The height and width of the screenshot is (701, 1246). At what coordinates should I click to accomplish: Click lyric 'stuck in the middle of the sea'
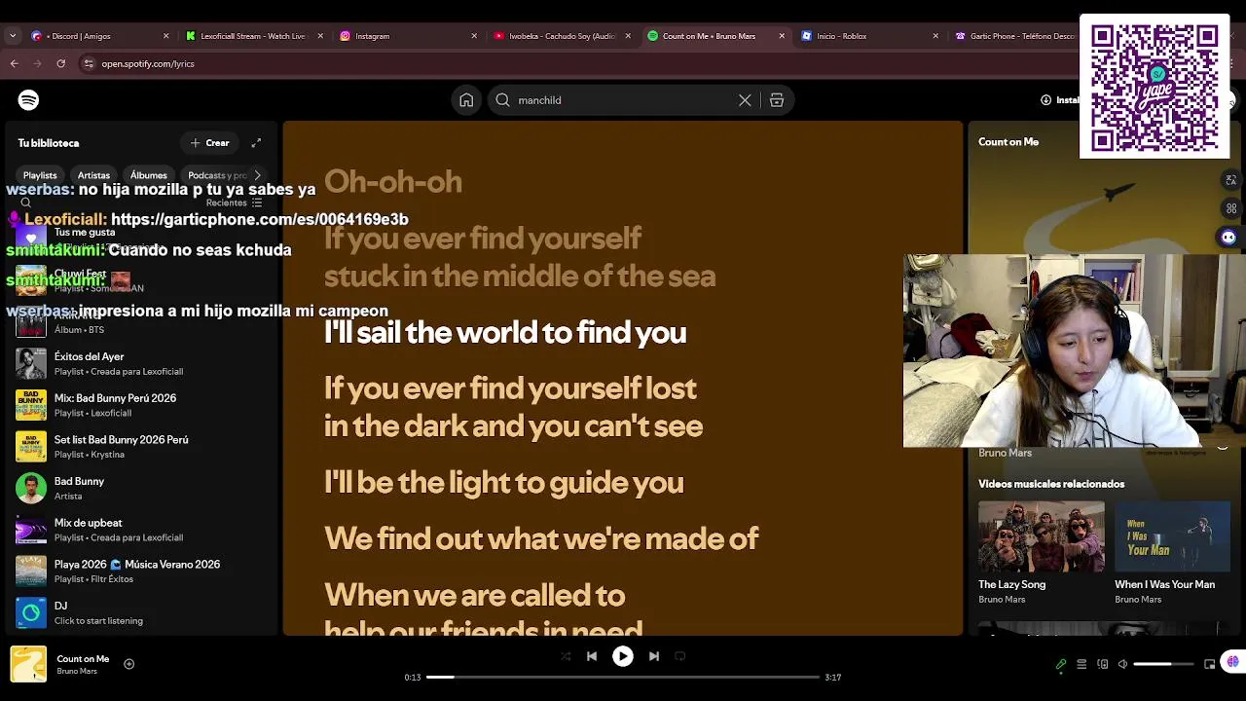click(x=520, y=276)
